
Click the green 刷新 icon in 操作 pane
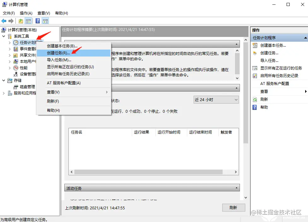click(255, 99)
